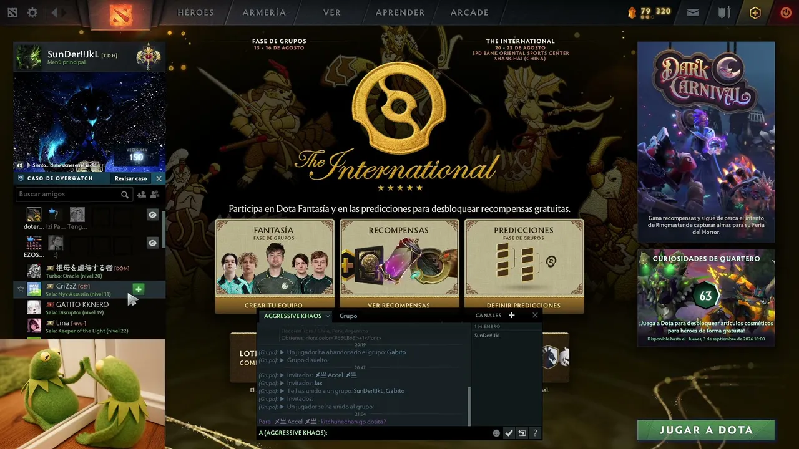Image resolution: width=799 pixels, height=449 pixels.
Task: Go back with the left arrow
Action: pyautogui.click(x=54, y=12)
